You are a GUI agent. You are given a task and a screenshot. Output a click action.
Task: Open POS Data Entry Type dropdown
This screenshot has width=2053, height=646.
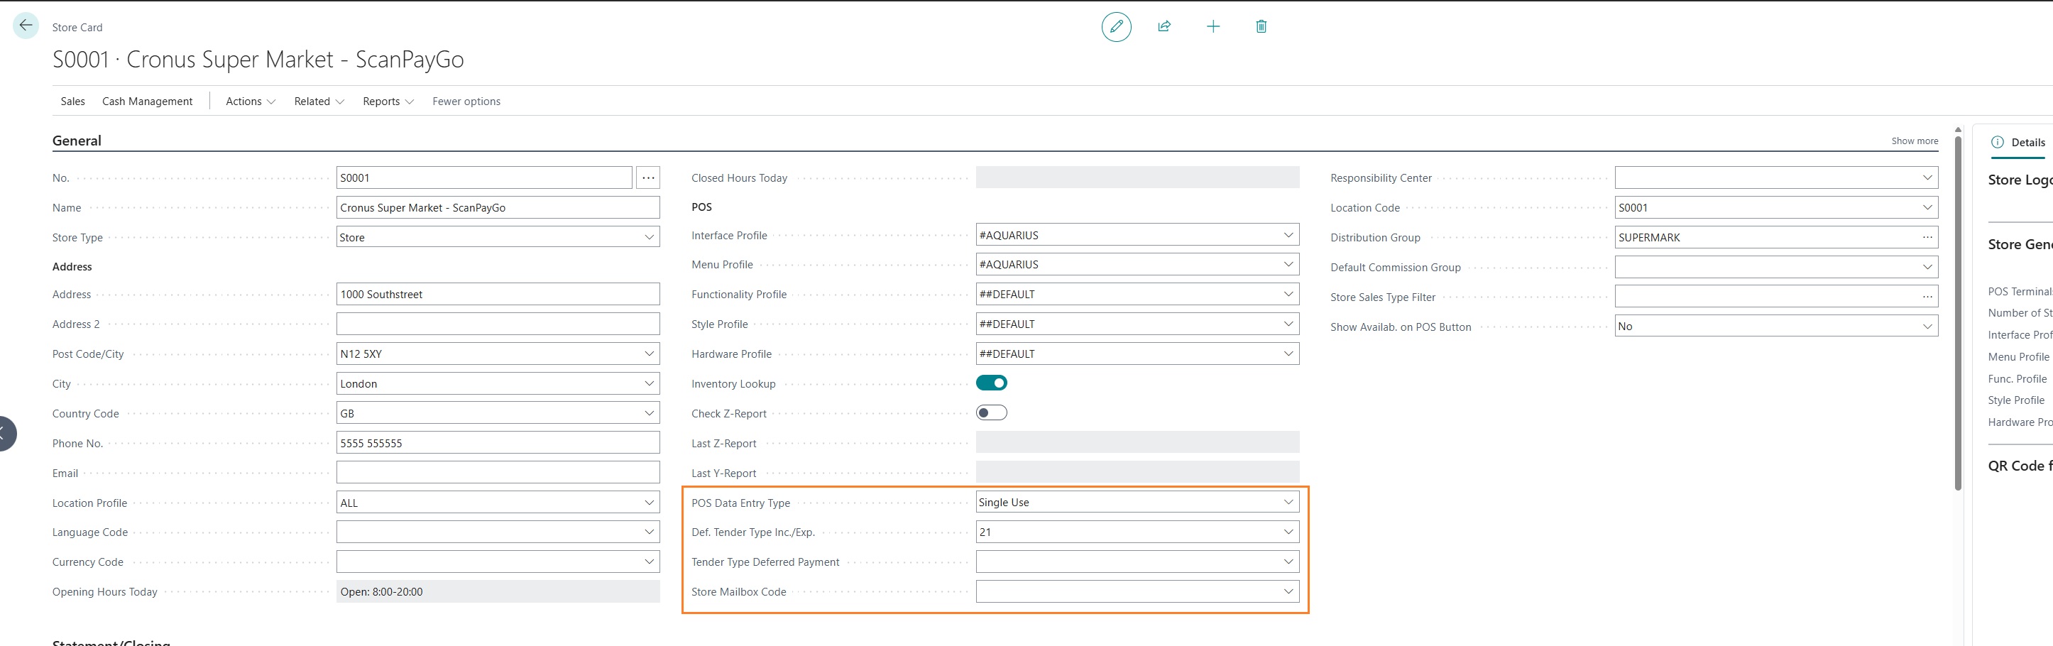tap(1288, 502)
